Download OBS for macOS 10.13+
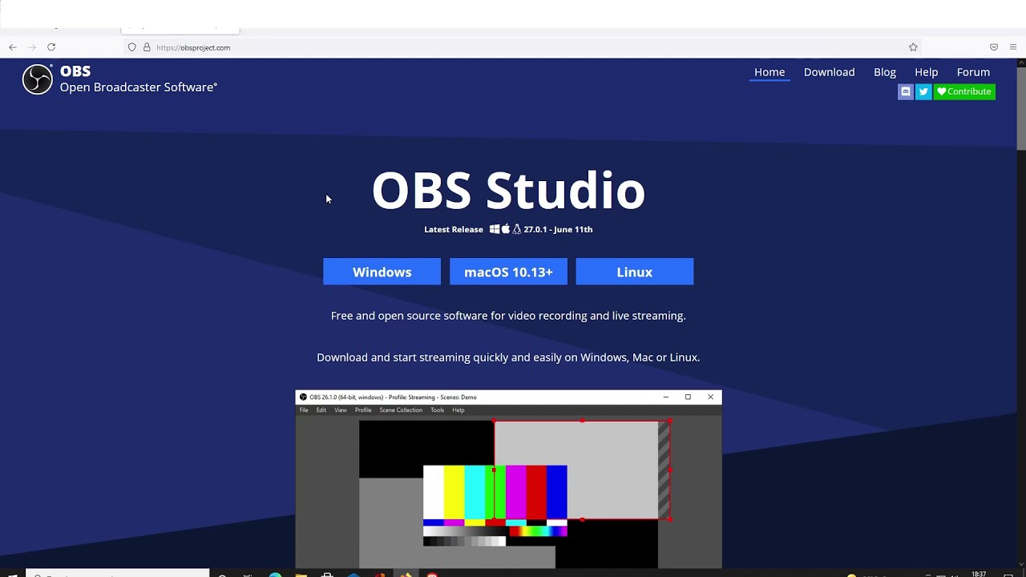1026x577 pixels. pyautogui.click(x=508, y=272)
